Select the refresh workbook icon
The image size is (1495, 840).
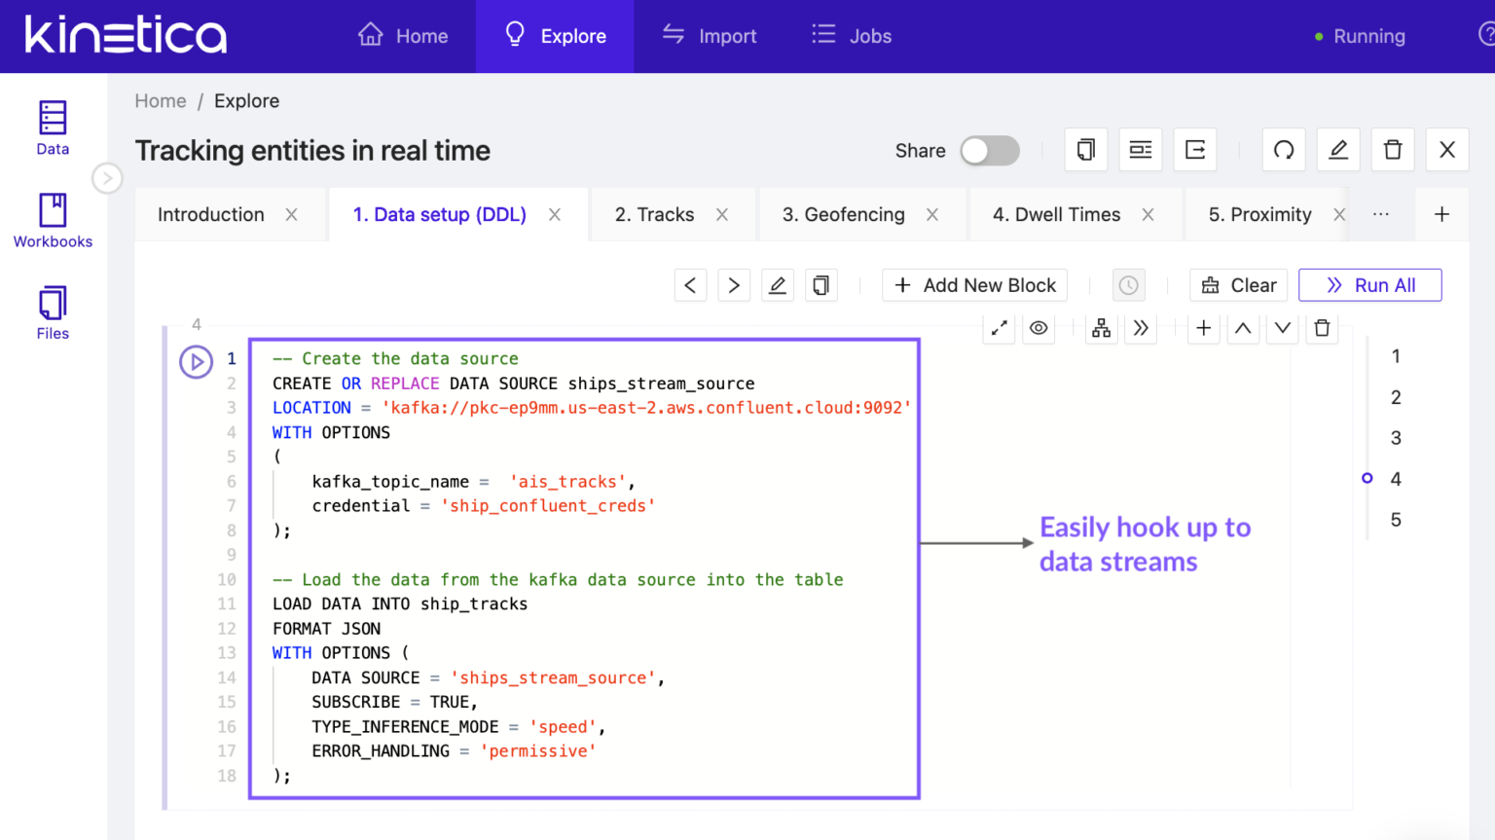click(1284, 150)
